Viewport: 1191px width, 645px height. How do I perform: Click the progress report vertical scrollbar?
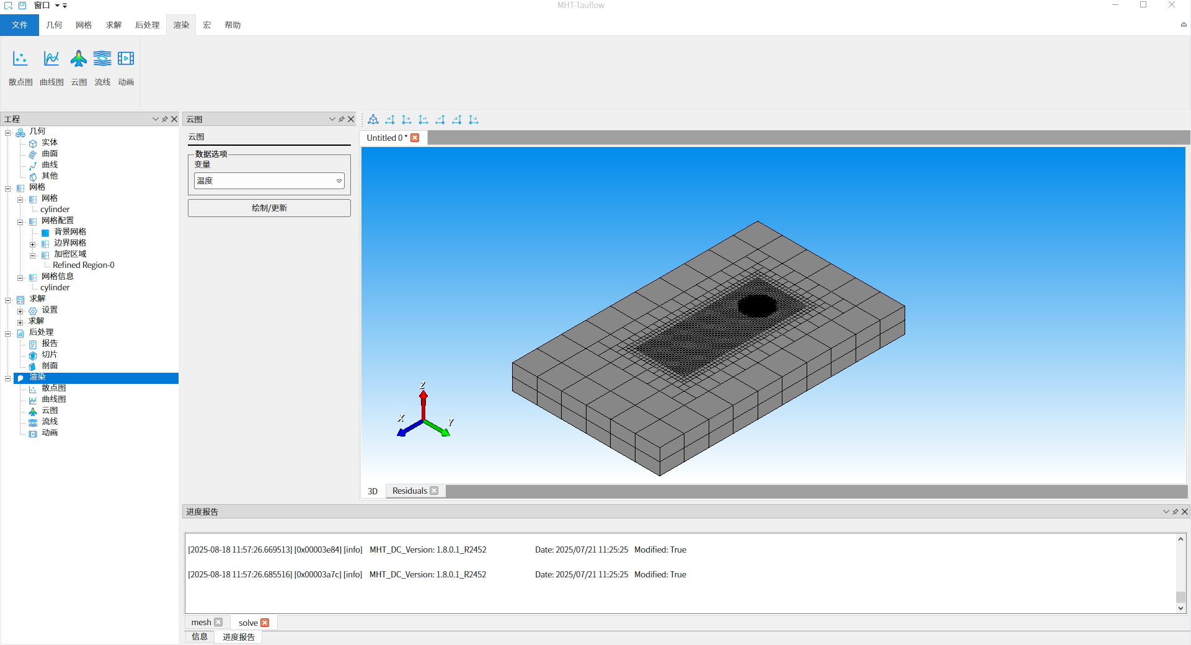(1180, 574)
